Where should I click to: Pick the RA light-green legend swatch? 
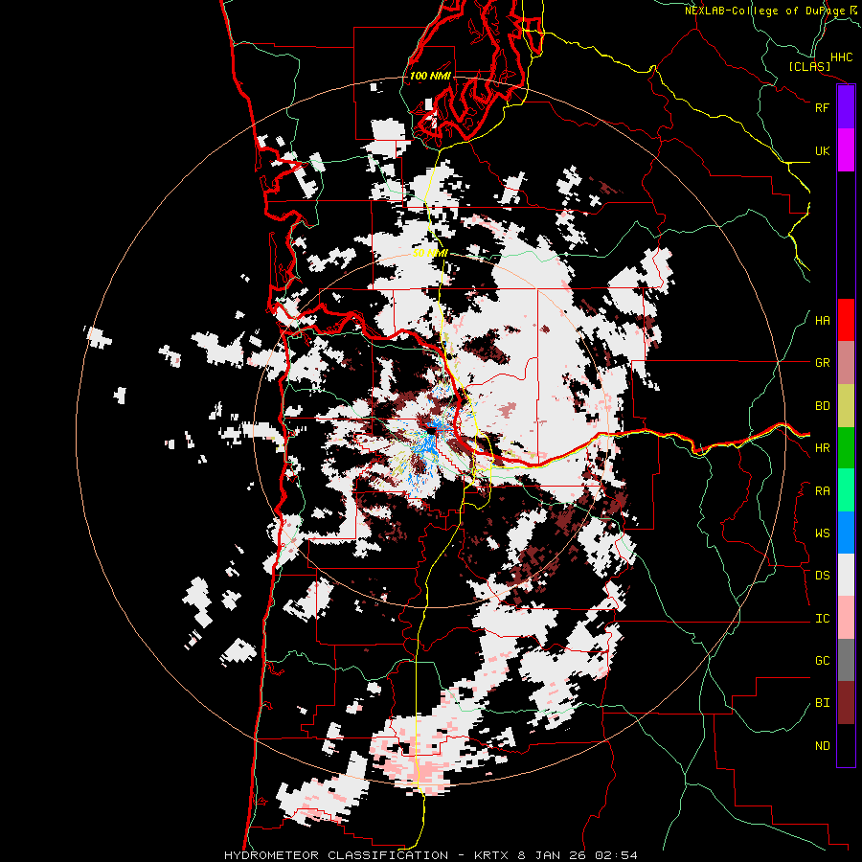coord(846,490)
